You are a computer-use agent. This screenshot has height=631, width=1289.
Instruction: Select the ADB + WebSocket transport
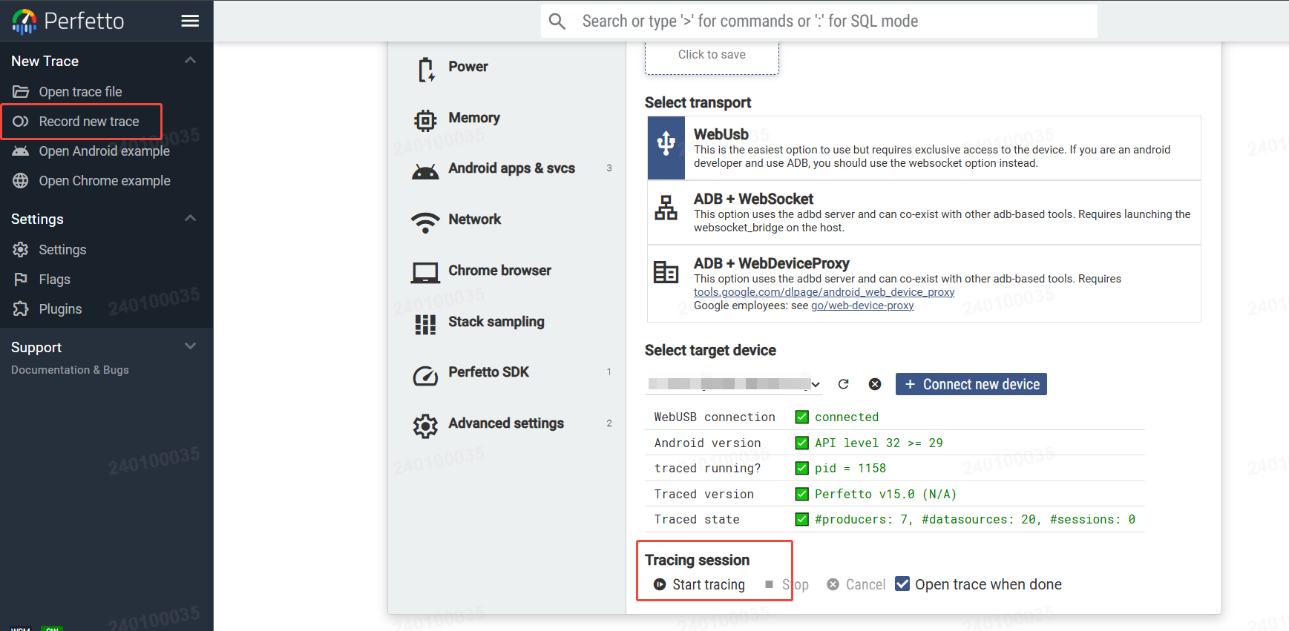point(924,213)
